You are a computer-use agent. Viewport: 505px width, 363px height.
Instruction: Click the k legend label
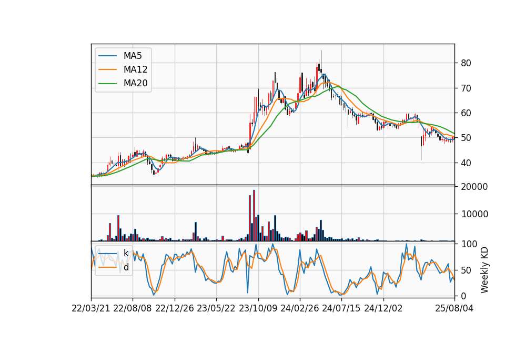click(x=126, y=253)
